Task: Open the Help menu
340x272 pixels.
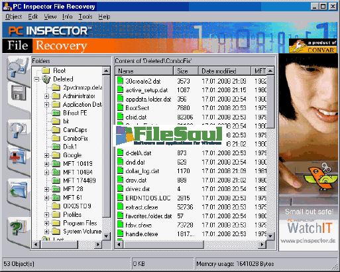Action: [x=104, y=17]
